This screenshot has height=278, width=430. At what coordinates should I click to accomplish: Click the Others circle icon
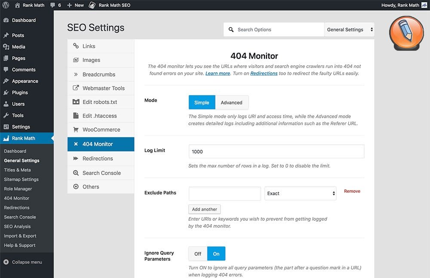(x=76, y=187)
